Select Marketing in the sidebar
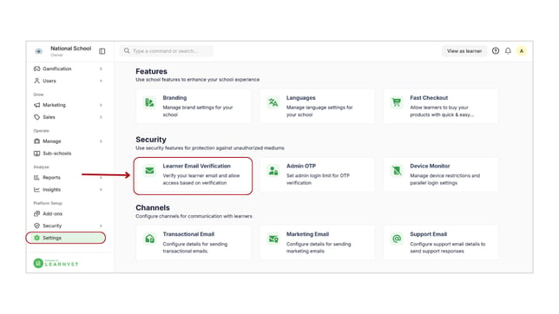 pos(54,105)
